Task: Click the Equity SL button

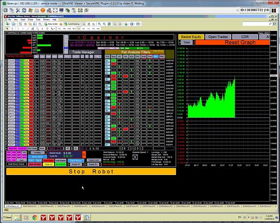Action: (93, 164)
